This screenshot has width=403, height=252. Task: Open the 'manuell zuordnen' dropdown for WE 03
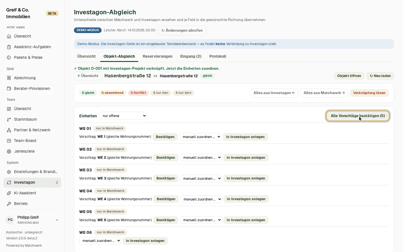tap(201, 178)
